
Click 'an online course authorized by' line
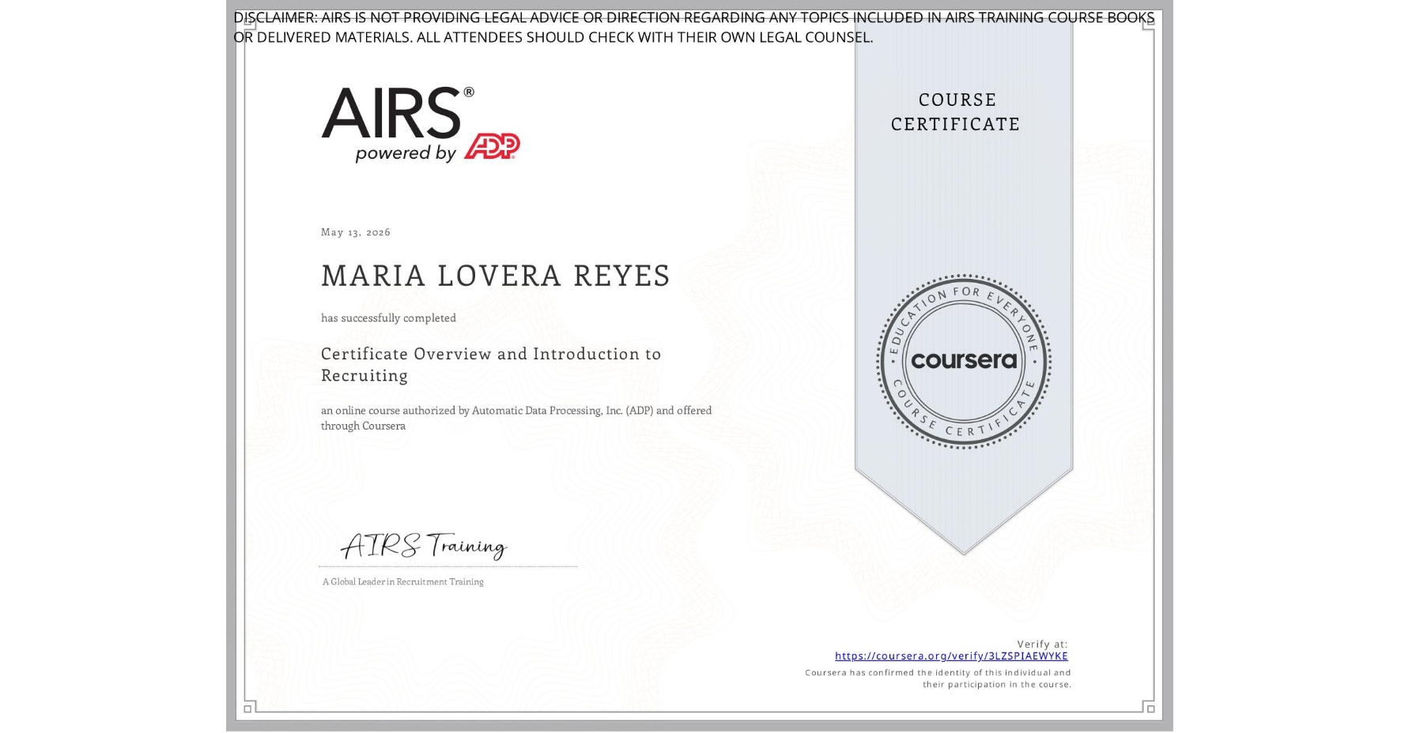(516, 418)
